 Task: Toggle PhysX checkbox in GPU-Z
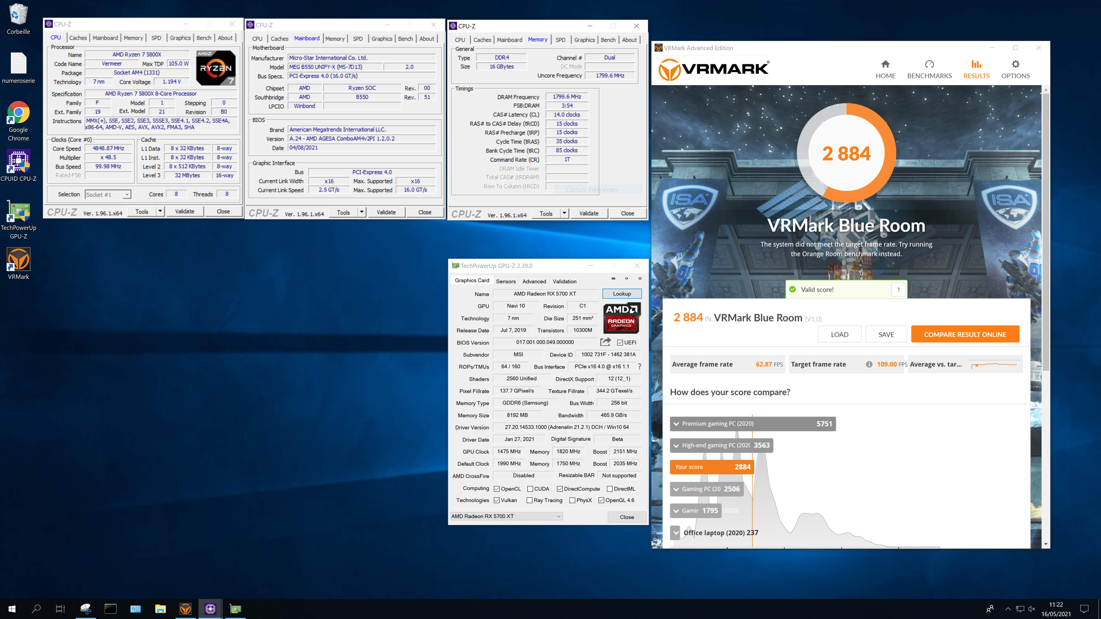pyautogui.click(x=572, y=500)
